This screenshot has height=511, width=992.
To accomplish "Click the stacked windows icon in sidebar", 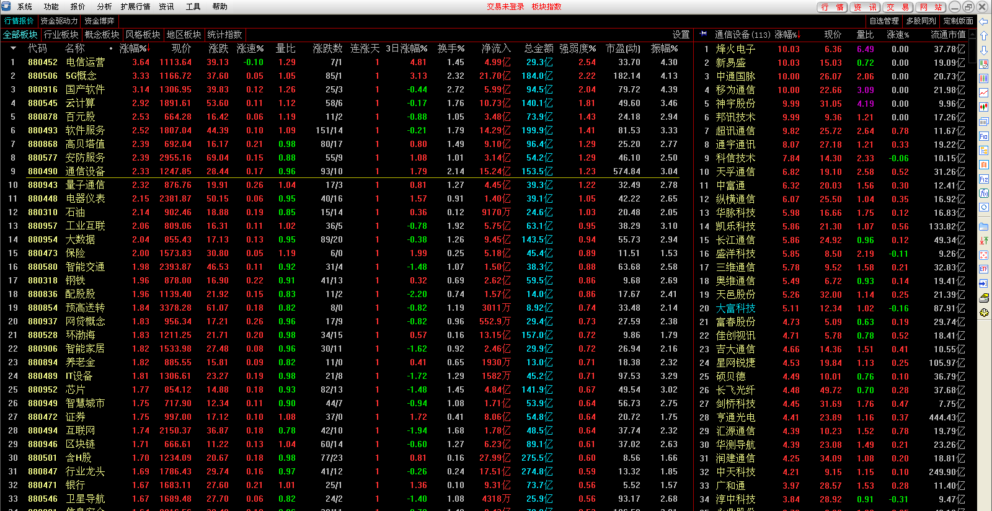I will (x=984, y=122).
